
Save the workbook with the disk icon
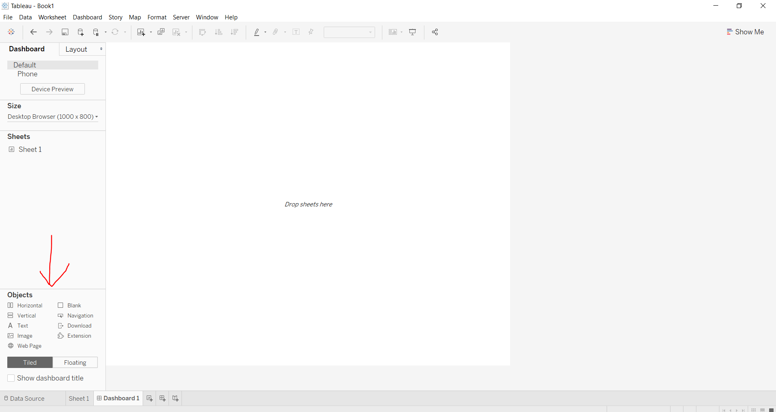click(x=65, y=32)
